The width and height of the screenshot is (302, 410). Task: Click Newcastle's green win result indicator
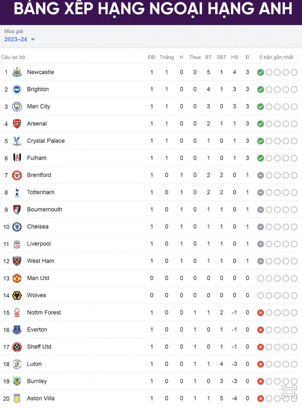click(261, 73)
